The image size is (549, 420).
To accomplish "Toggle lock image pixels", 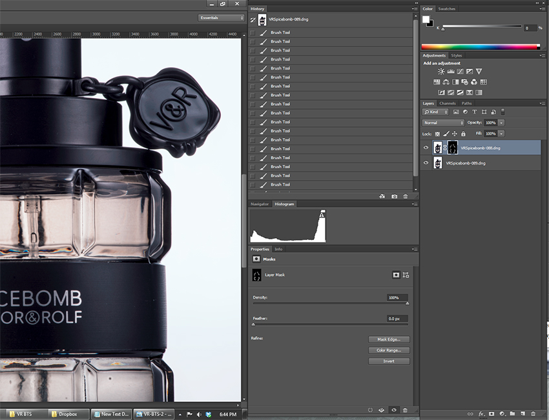I will pos(446,134).
